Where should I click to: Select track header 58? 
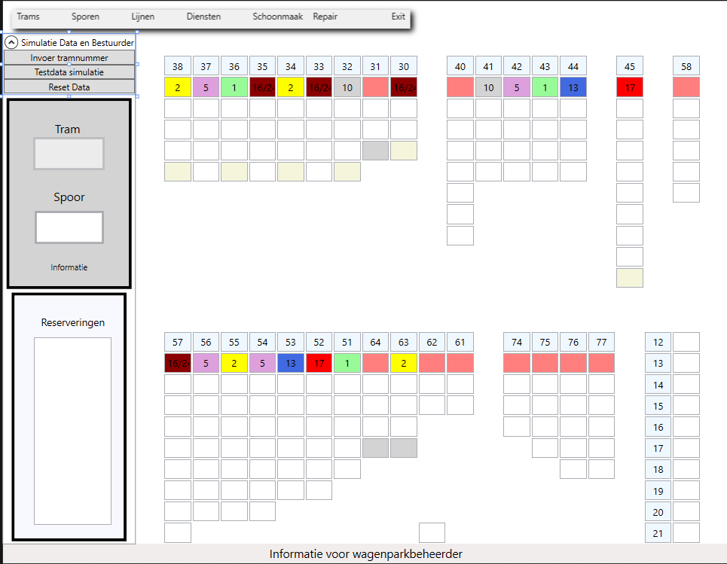(686, 66)
